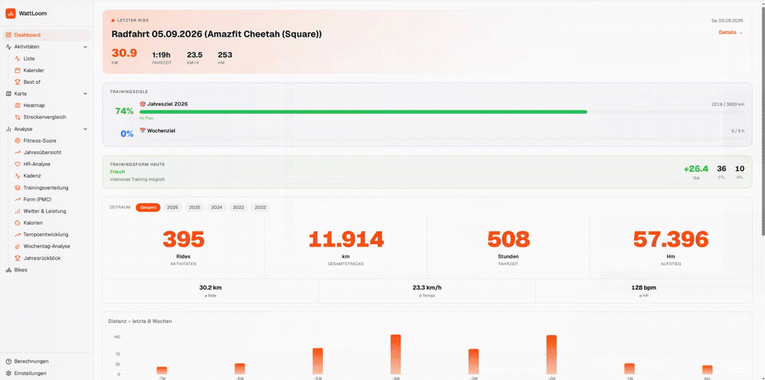Click the Dashboard grid icon

pyautogui.click(x=8, y=35)
